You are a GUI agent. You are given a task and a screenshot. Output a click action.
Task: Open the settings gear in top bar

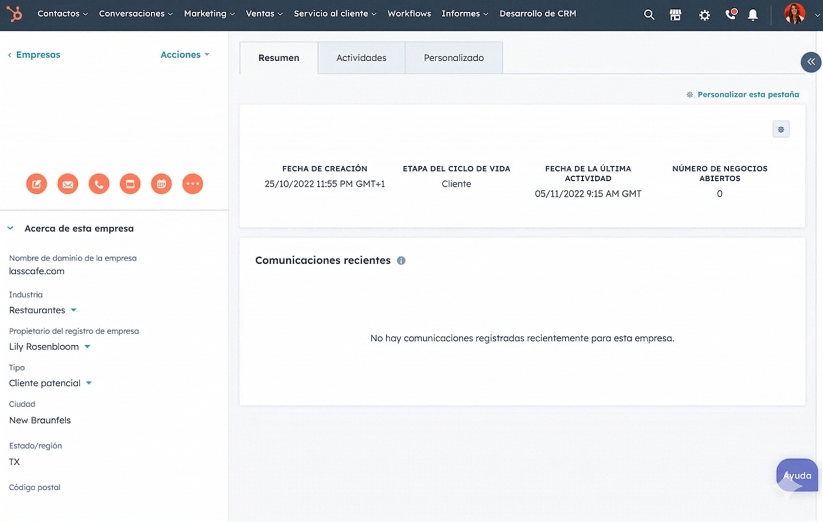tap(704, 15)
